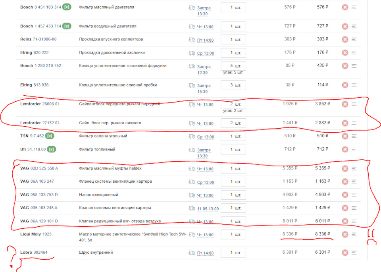Open menu lines icon for VAG 06A 103 247
381x272 pixels.
click(x=354, y=181)
